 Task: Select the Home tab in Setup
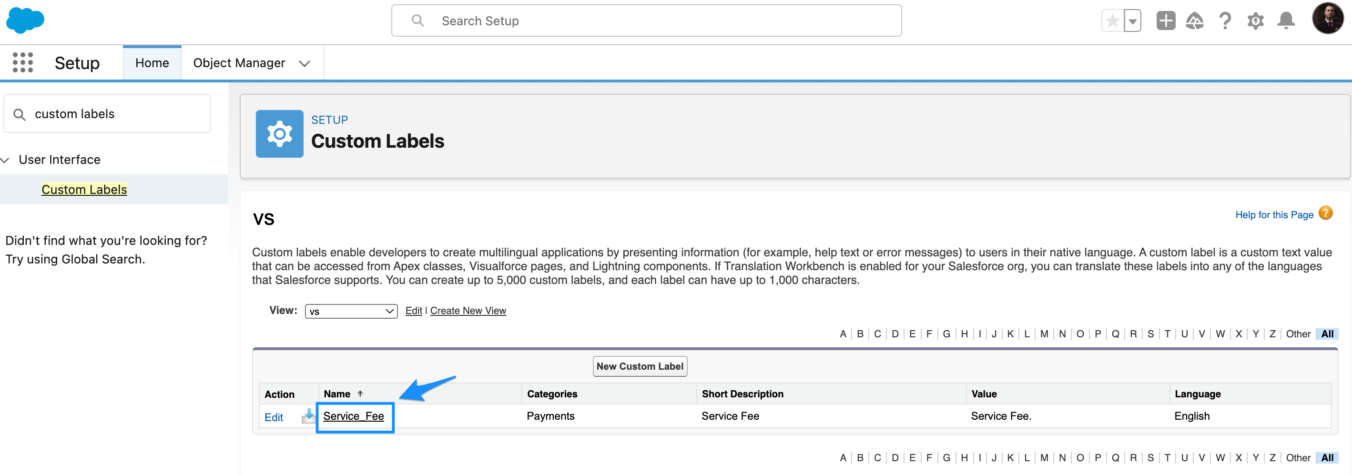[152, 62]
